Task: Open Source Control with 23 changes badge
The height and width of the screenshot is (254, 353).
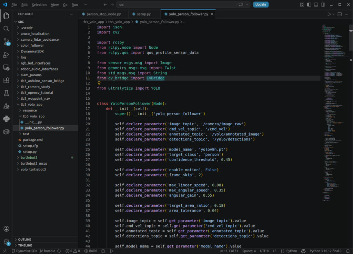Action: click(7, 42)
